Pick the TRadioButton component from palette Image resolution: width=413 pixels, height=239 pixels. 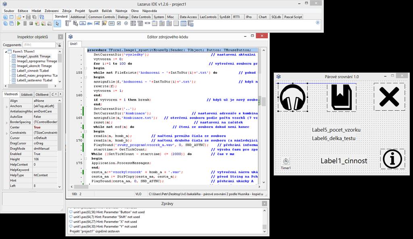(126, 23)
